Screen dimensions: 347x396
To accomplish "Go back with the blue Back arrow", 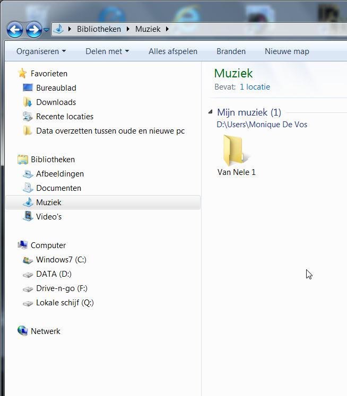I will [15, 30].
